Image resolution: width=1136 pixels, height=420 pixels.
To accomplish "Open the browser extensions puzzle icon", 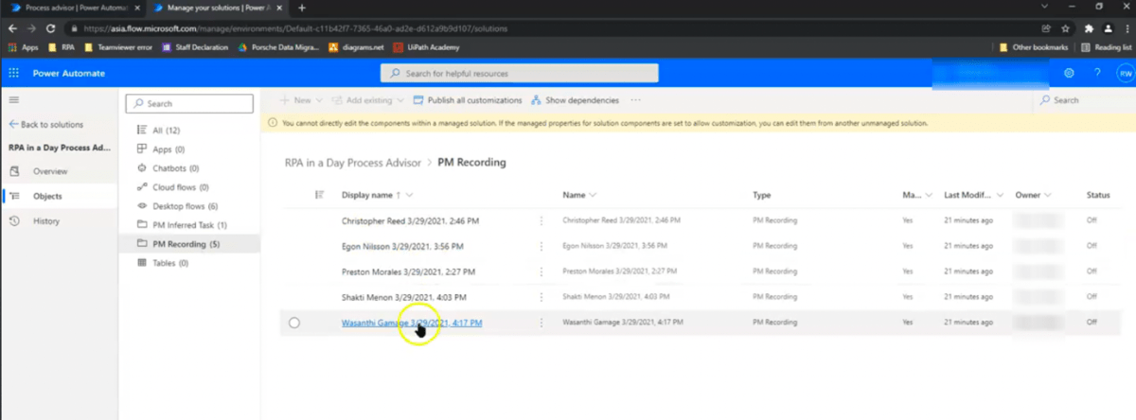I will [x=1089, y=28].
